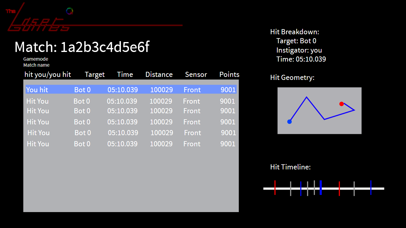406x228 pixels.
Task: Click the Target column header
Action: (x=94, y=74)
